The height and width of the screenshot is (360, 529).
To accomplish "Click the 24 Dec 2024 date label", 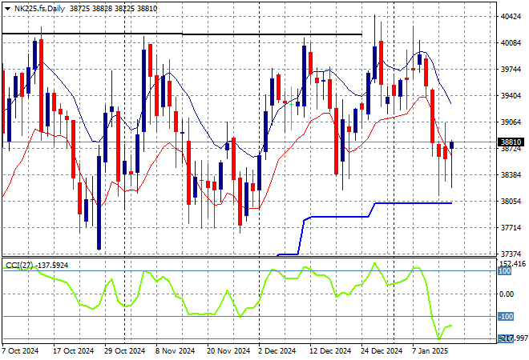I will coord(380,350).
